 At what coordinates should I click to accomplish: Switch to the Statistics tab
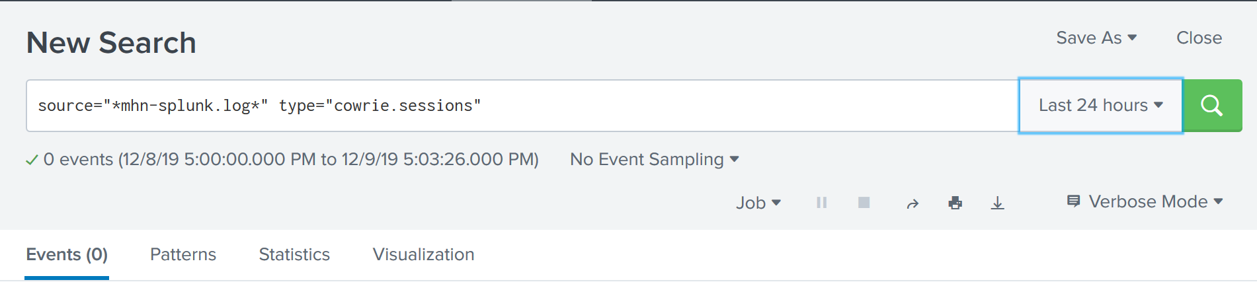(x=294, y=254)
